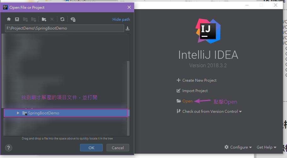287x158 pixels.
Task: Open the Get Help dropdown
Action: [267, 147]
